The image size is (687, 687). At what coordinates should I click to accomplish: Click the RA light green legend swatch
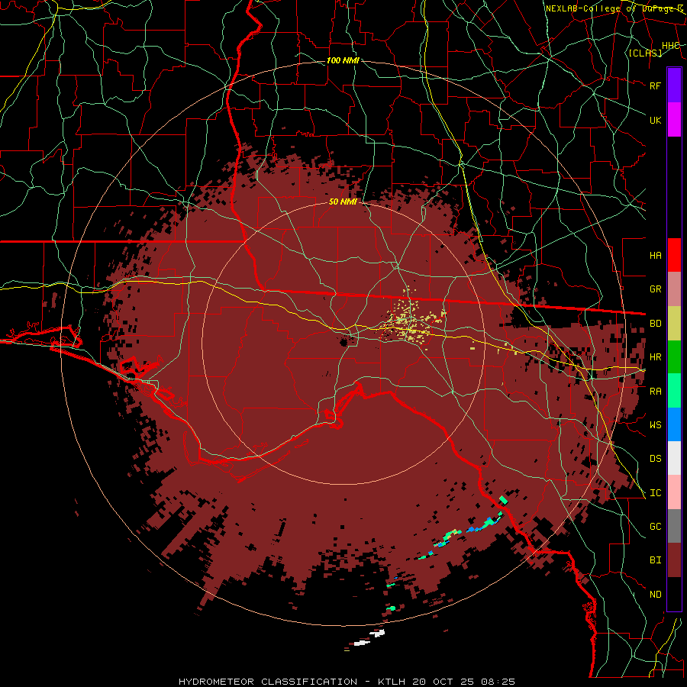click(x=674, y=391)
